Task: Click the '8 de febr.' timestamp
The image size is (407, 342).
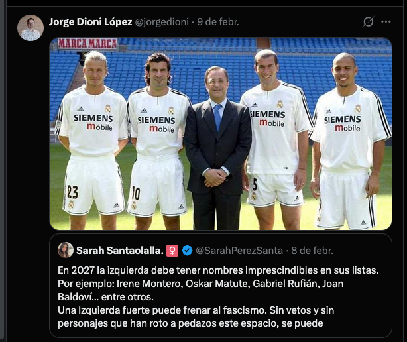Action: click(x=312, y=251)
